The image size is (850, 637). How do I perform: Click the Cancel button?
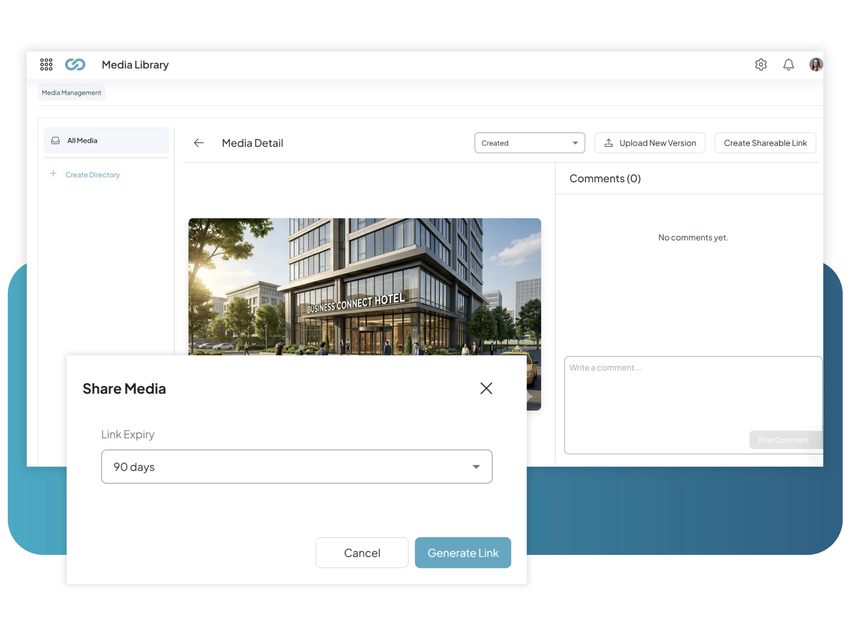362,552
